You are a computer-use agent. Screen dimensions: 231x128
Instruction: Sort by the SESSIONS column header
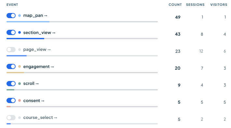pyautogui.click(x=195, y=5)
